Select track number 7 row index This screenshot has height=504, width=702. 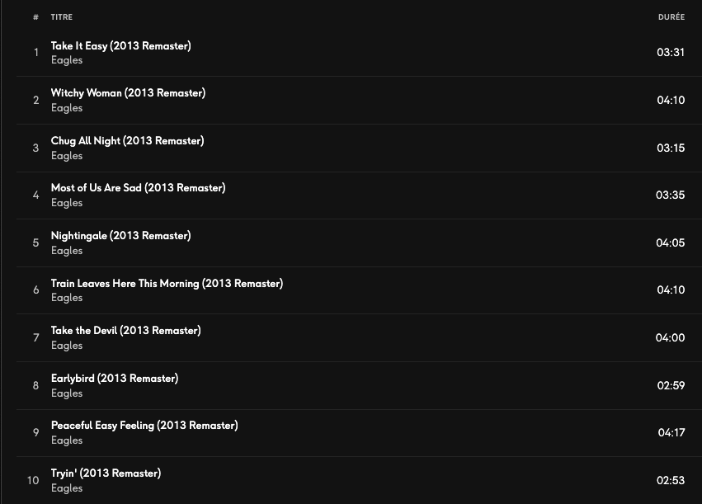pyautogui.click(x=35, y=338)
